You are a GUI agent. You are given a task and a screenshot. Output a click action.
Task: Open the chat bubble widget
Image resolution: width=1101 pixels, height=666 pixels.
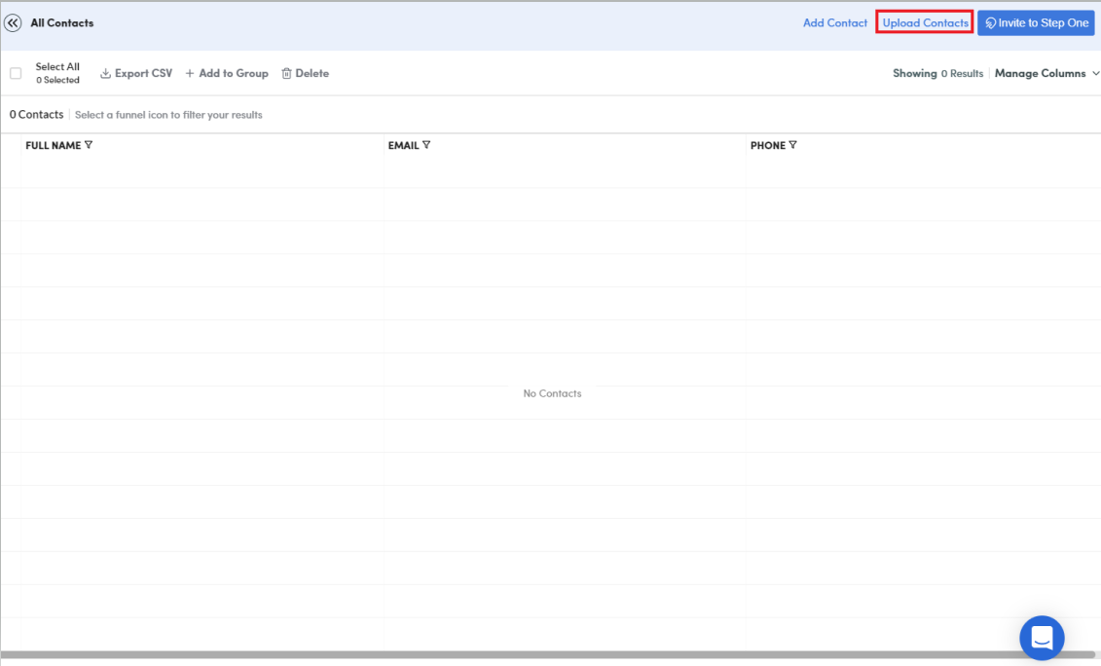coord(1042,638)
